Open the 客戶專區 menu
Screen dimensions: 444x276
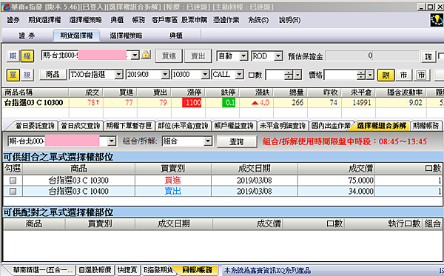[164, 20]
